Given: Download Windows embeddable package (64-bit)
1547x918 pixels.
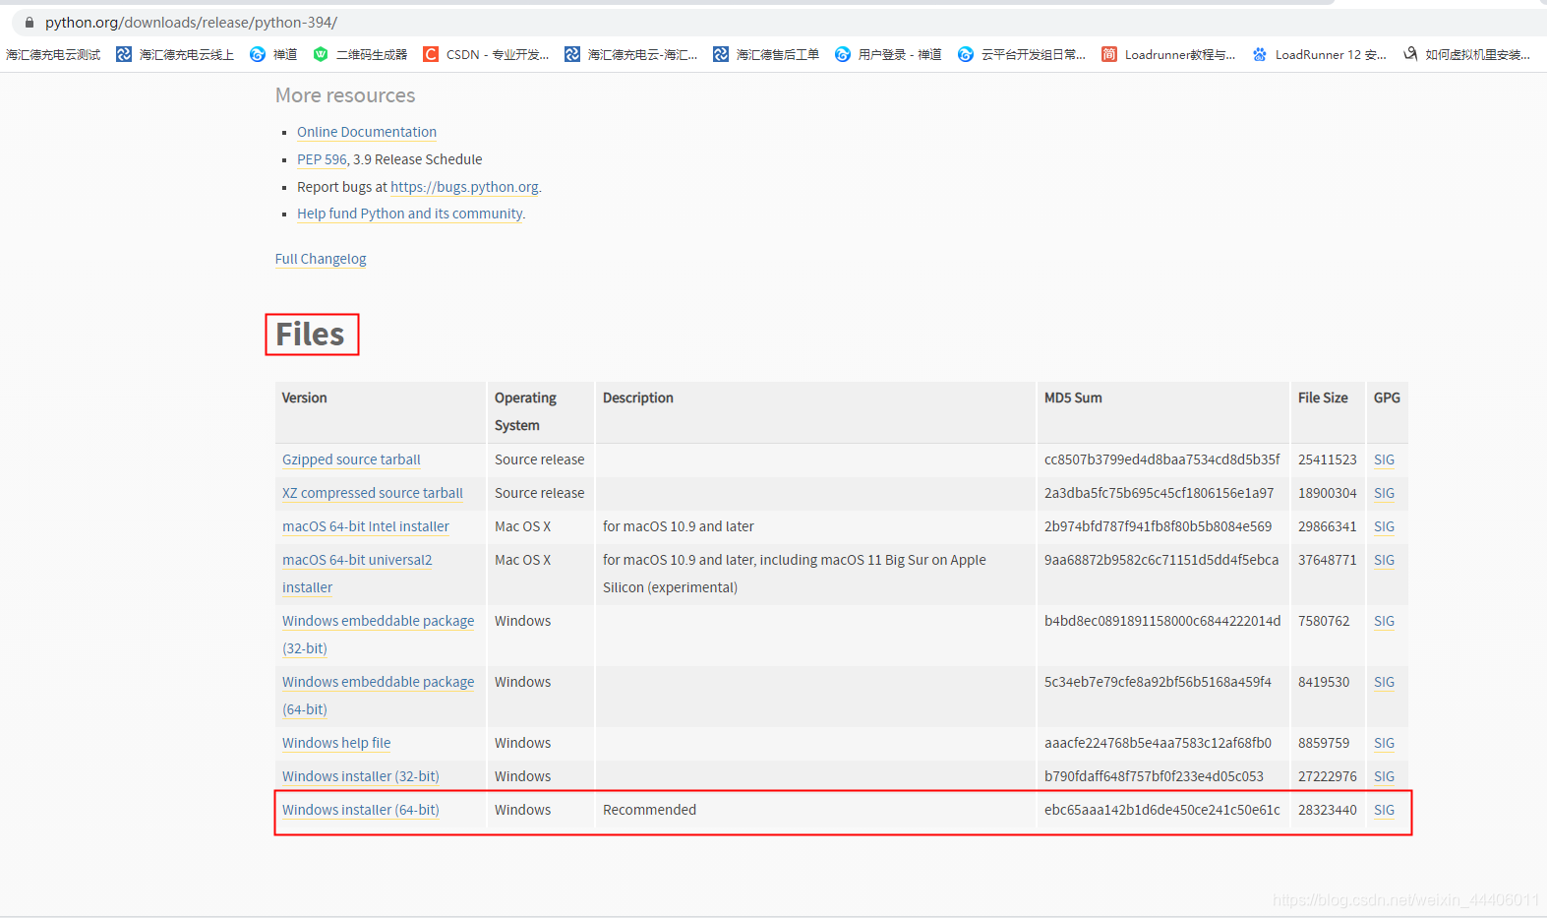Looking at the screenshot, I should tap(378, 696).
